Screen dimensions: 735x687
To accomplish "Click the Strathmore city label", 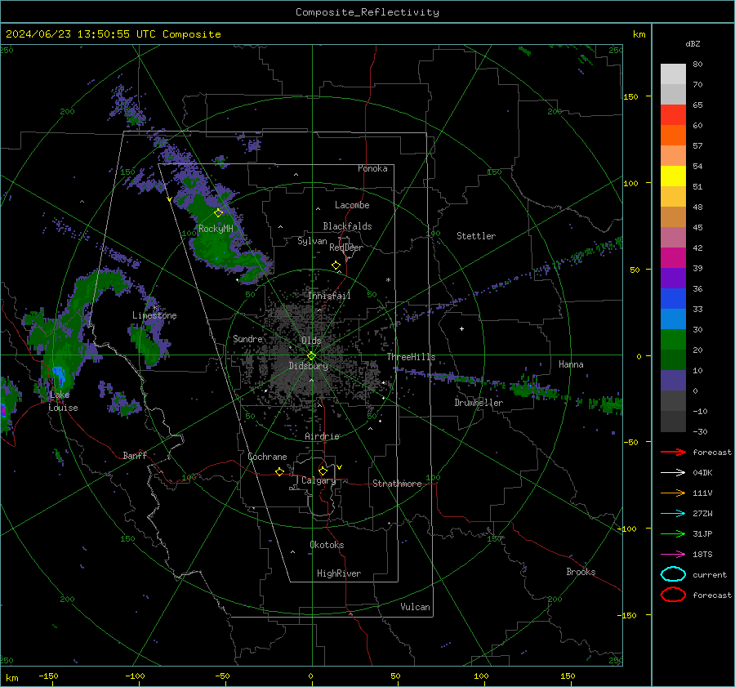I will (x=397, y=484).
